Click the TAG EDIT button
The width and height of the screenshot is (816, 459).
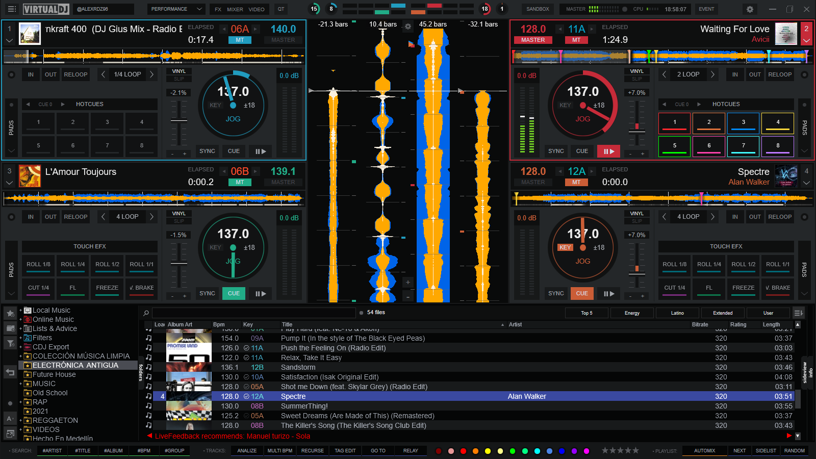point(345,450)
